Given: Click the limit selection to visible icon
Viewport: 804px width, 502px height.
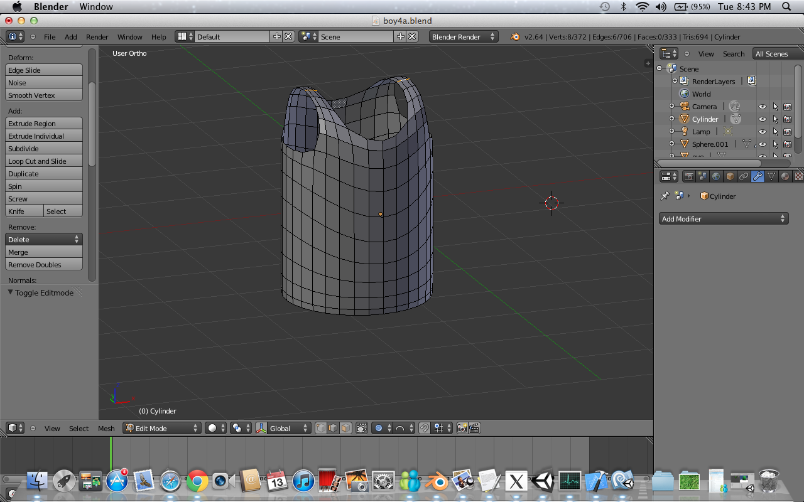Looking at the screenshot, I should tap(361, 428).
